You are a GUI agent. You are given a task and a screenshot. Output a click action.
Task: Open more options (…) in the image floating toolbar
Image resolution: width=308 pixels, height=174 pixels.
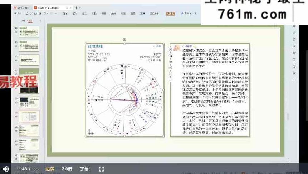pyautogui.click(x=171, y=80)
